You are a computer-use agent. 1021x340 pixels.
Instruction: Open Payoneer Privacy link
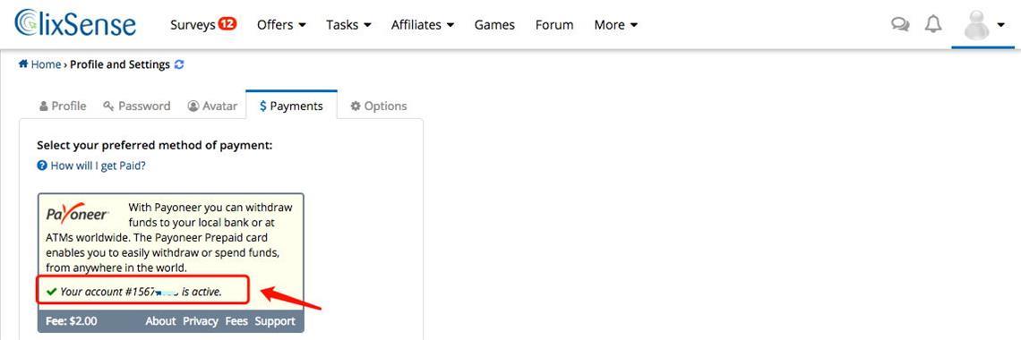pyautogui.click(x=200, y=321)
